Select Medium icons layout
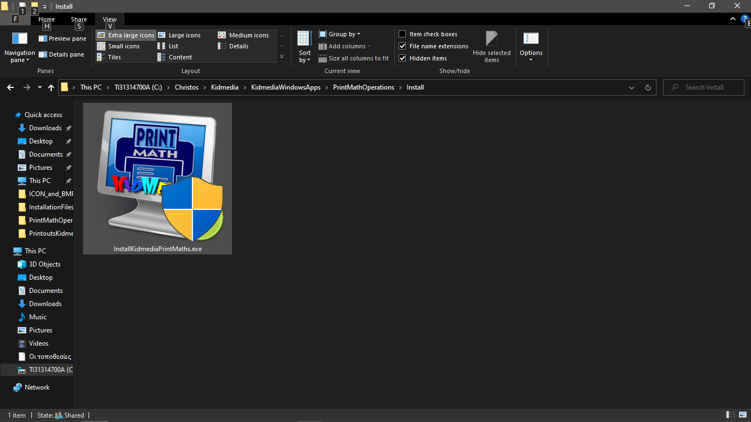 [x=244, y=35]
